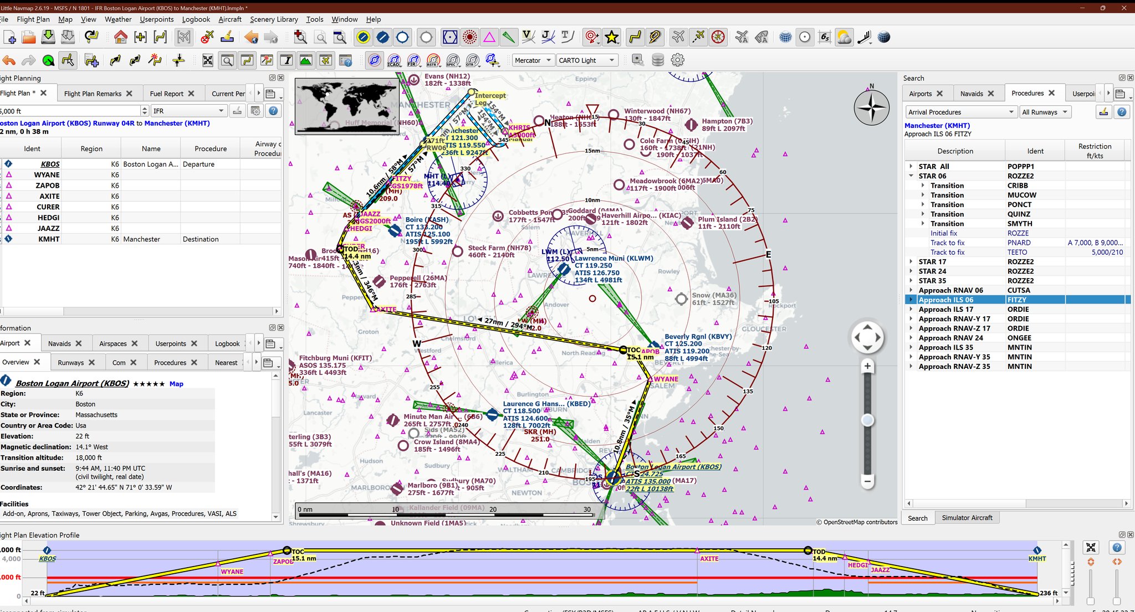1135x612 pixels.
Task: Expand the STAR All POPPP1 row
Action: click(x=911, y=166)
